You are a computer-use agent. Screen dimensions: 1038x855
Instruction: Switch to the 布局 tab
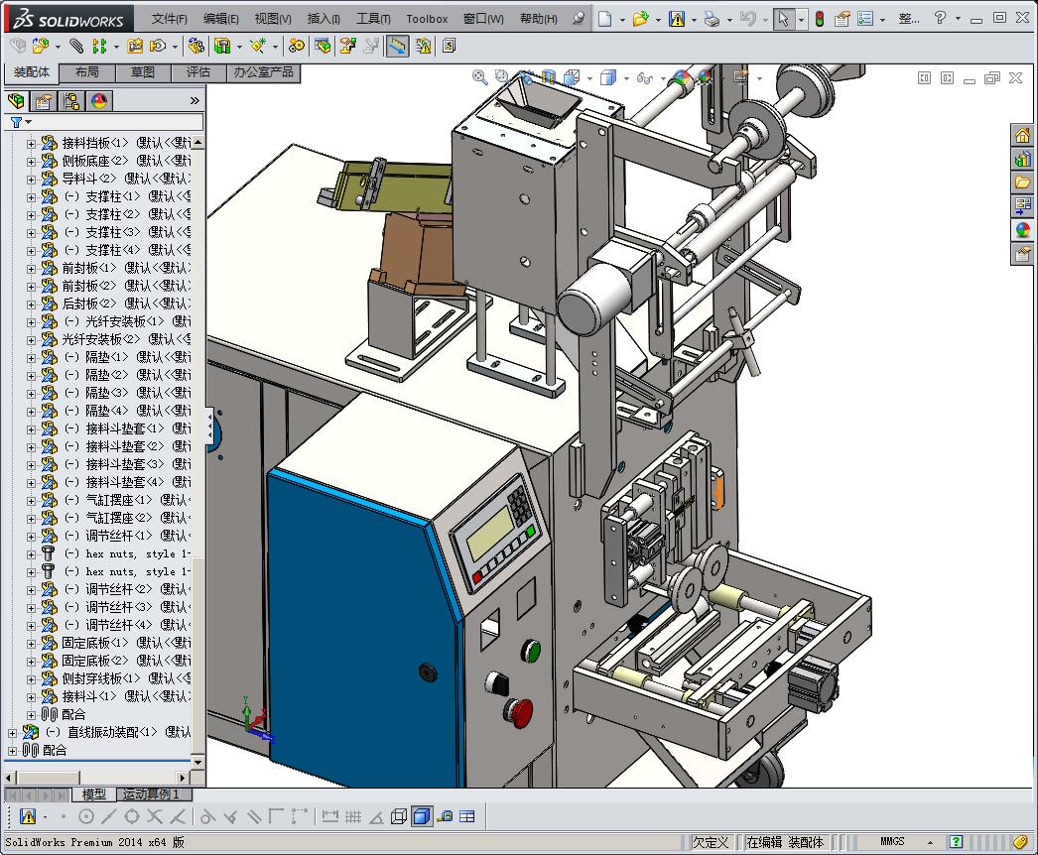click(86, 72)
